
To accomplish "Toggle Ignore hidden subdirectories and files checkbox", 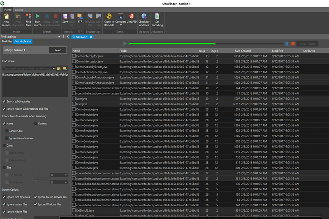I will tap(4, 109).
